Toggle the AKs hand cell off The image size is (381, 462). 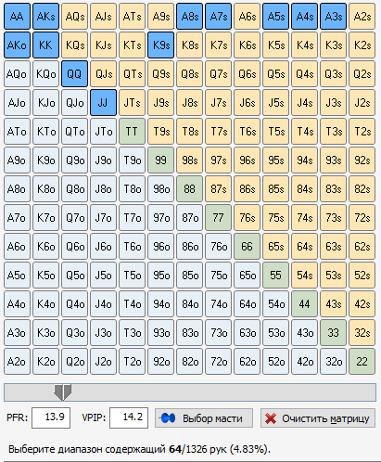[x=45, y=17]
